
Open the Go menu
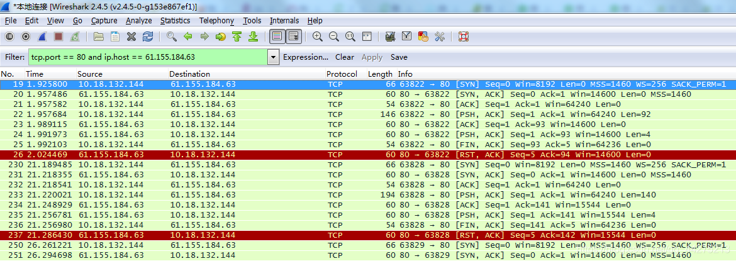(x=78, y=21)
